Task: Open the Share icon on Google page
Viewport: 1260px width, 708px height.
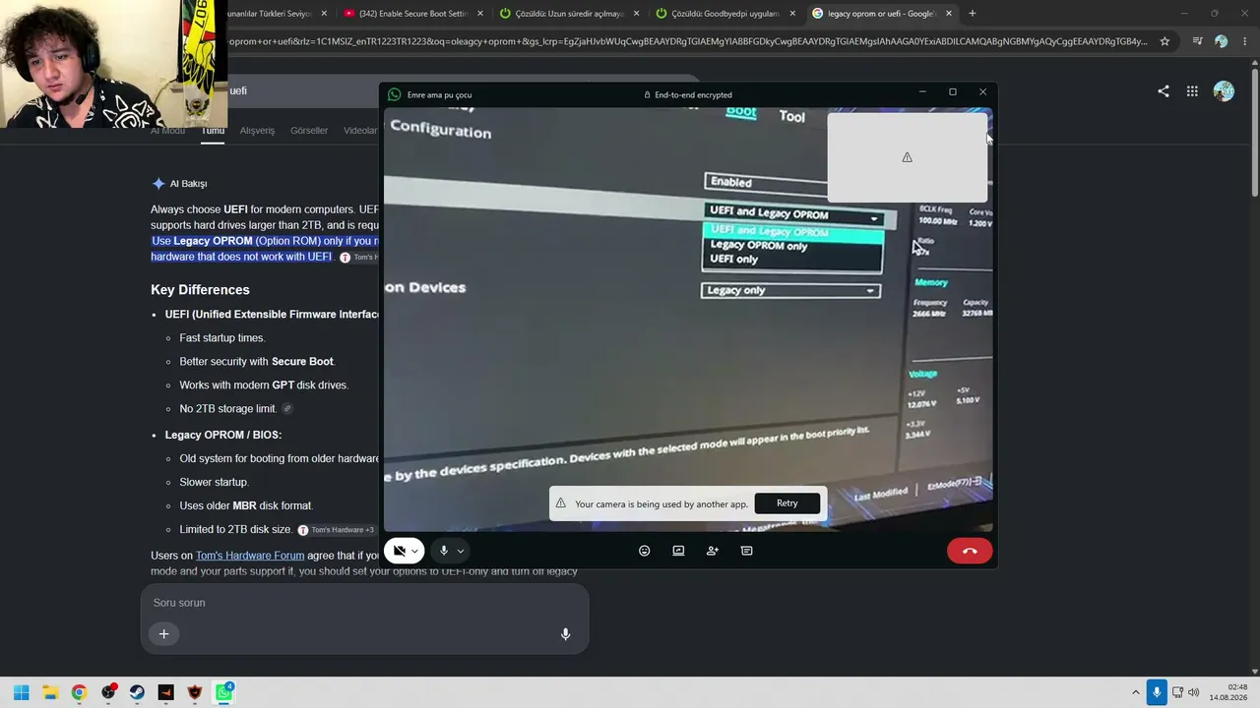Action: point(1164,91)
